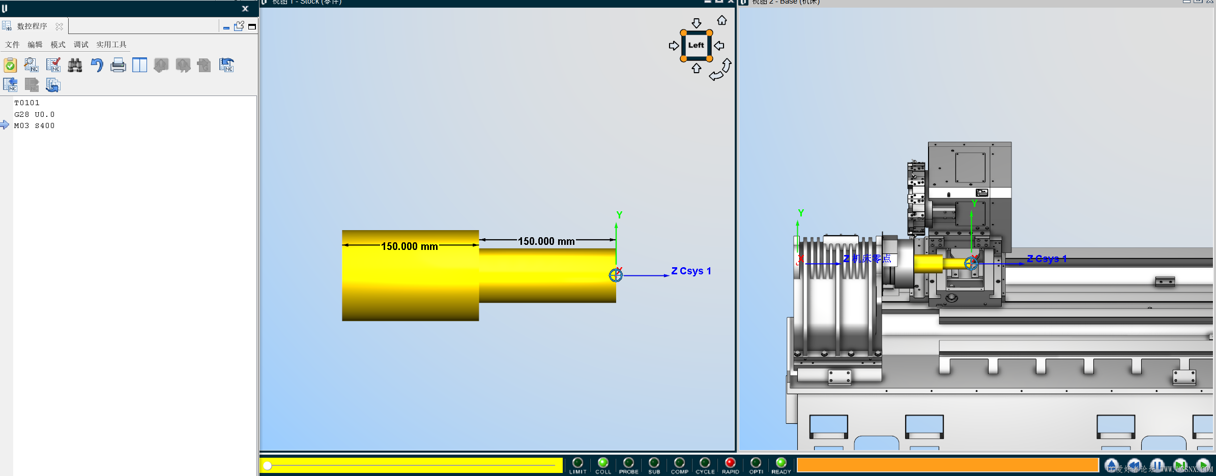Viewport: 1216px width, 476px height.
Task: Click the view cube down arrow
Action: (x=697, y=23)
